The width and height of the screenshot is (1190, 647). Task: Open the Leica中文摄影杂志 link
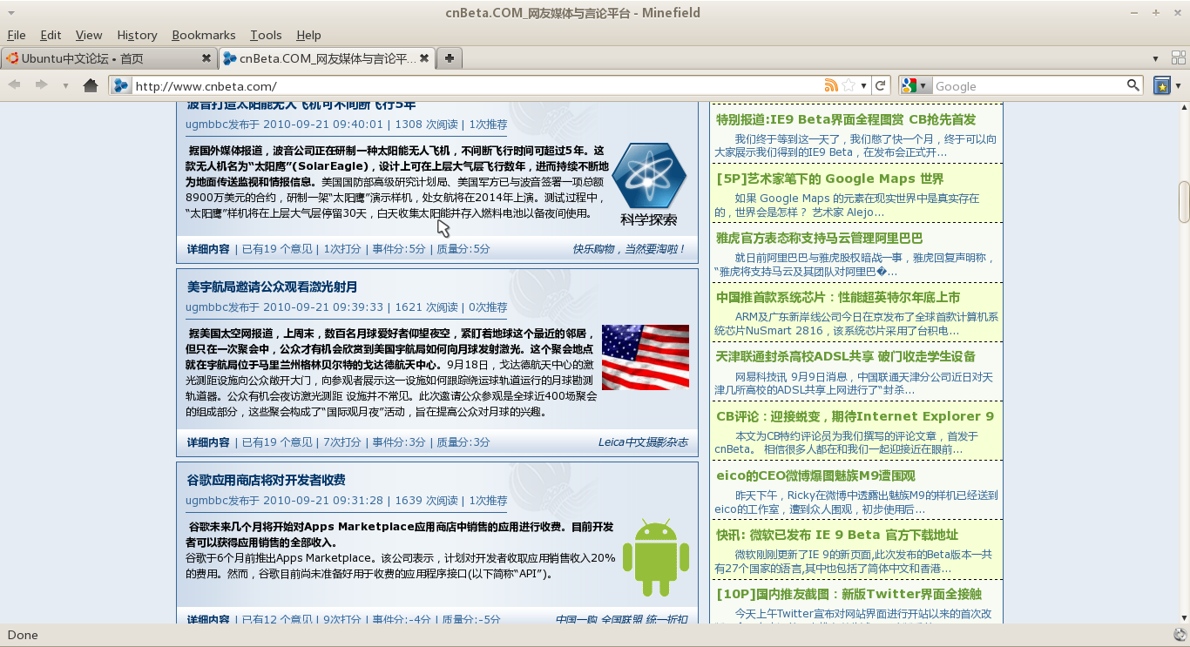pyautogui.click(x=643, y=442)
